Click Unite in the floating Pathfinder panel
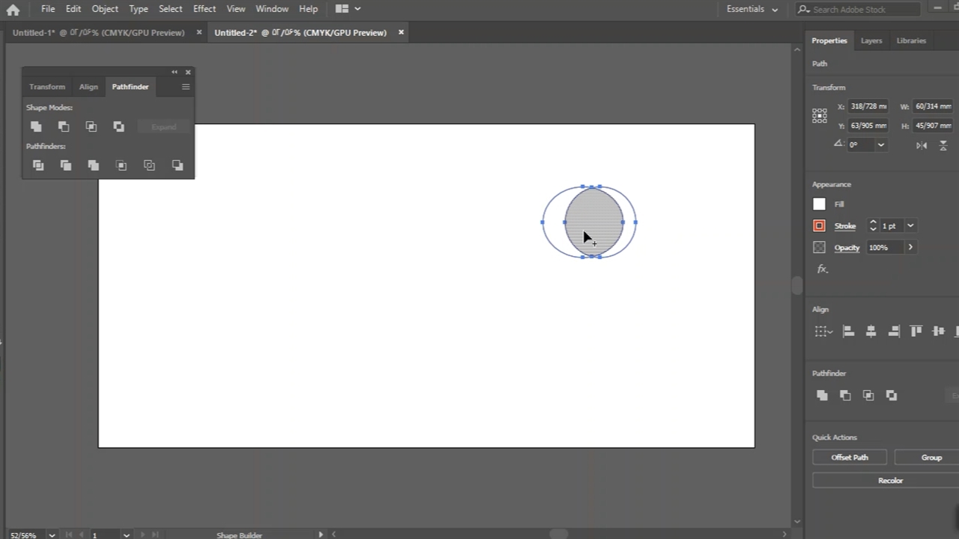Image resolution: width=959 pixels, height=539 pixels. [x=36, y=127]
